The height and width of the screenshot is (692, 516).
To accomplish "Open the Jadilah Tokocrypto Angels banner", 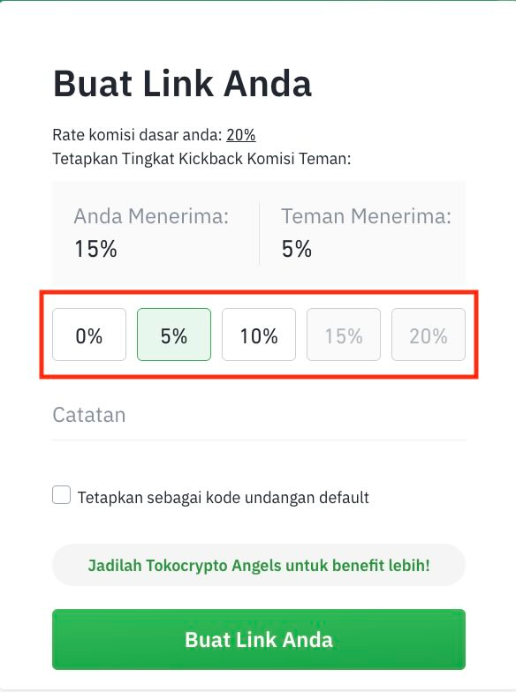I will click(x=259, y=565).
